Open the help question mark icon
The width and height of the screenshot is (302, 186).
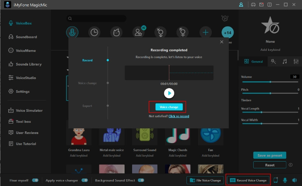[270, 5]
